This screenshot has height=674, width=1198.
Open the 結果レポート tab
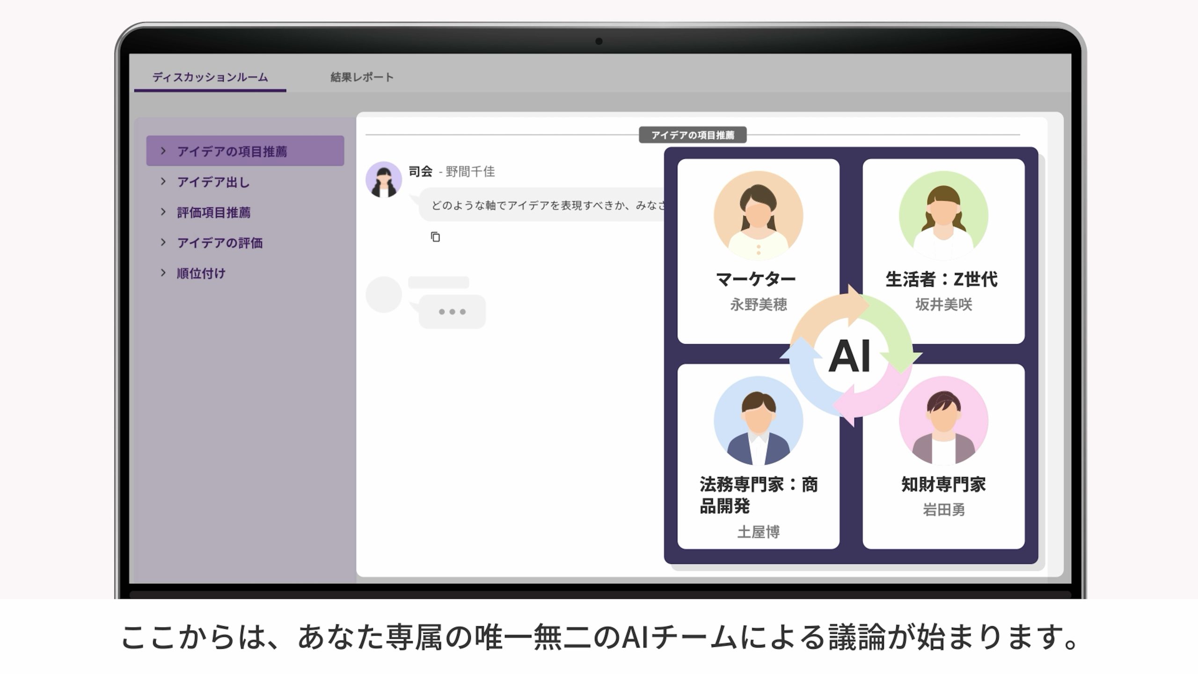[x=362, y=77]
